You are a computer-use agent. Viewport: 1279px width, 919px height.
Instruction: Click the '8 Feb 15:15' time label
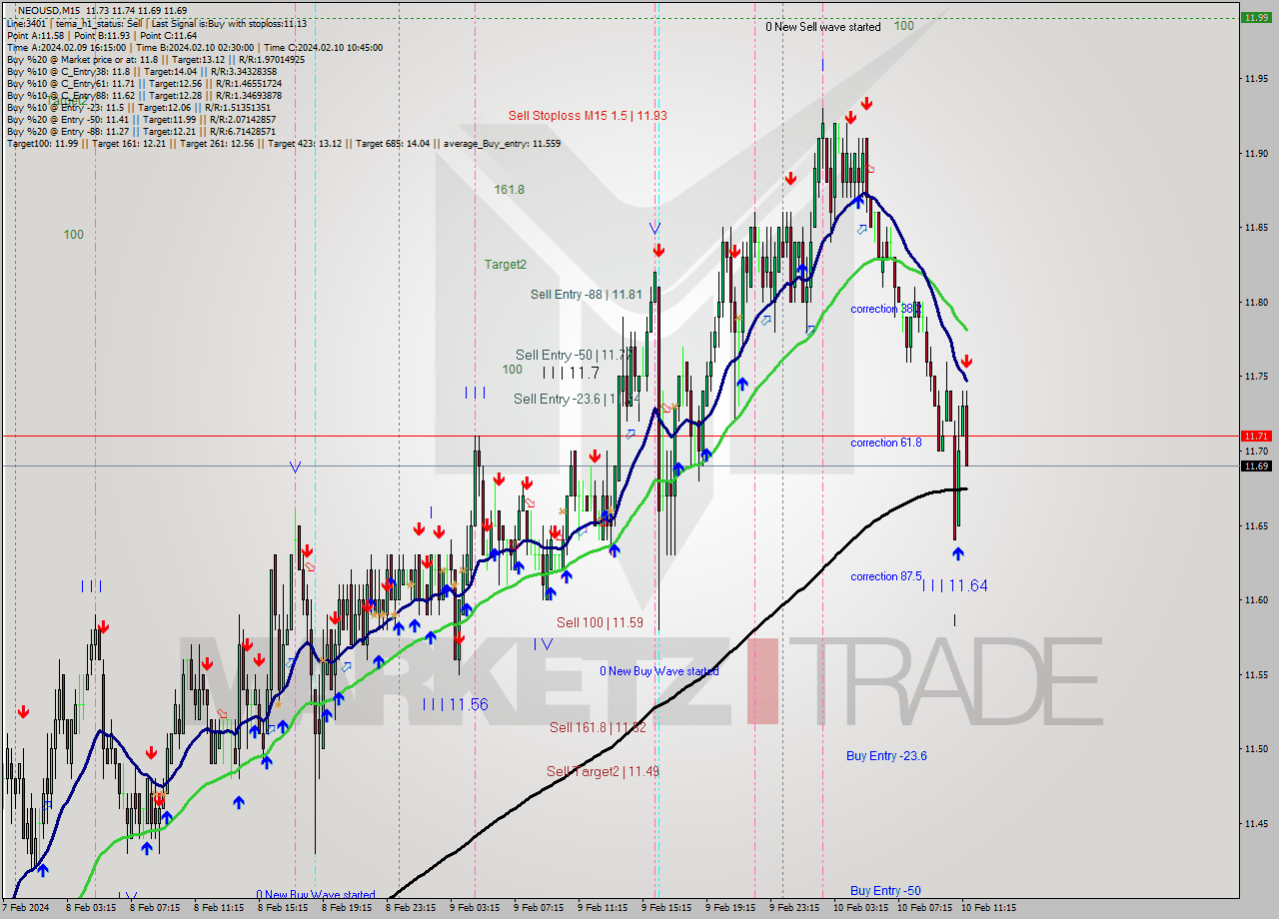click(283, 909)
